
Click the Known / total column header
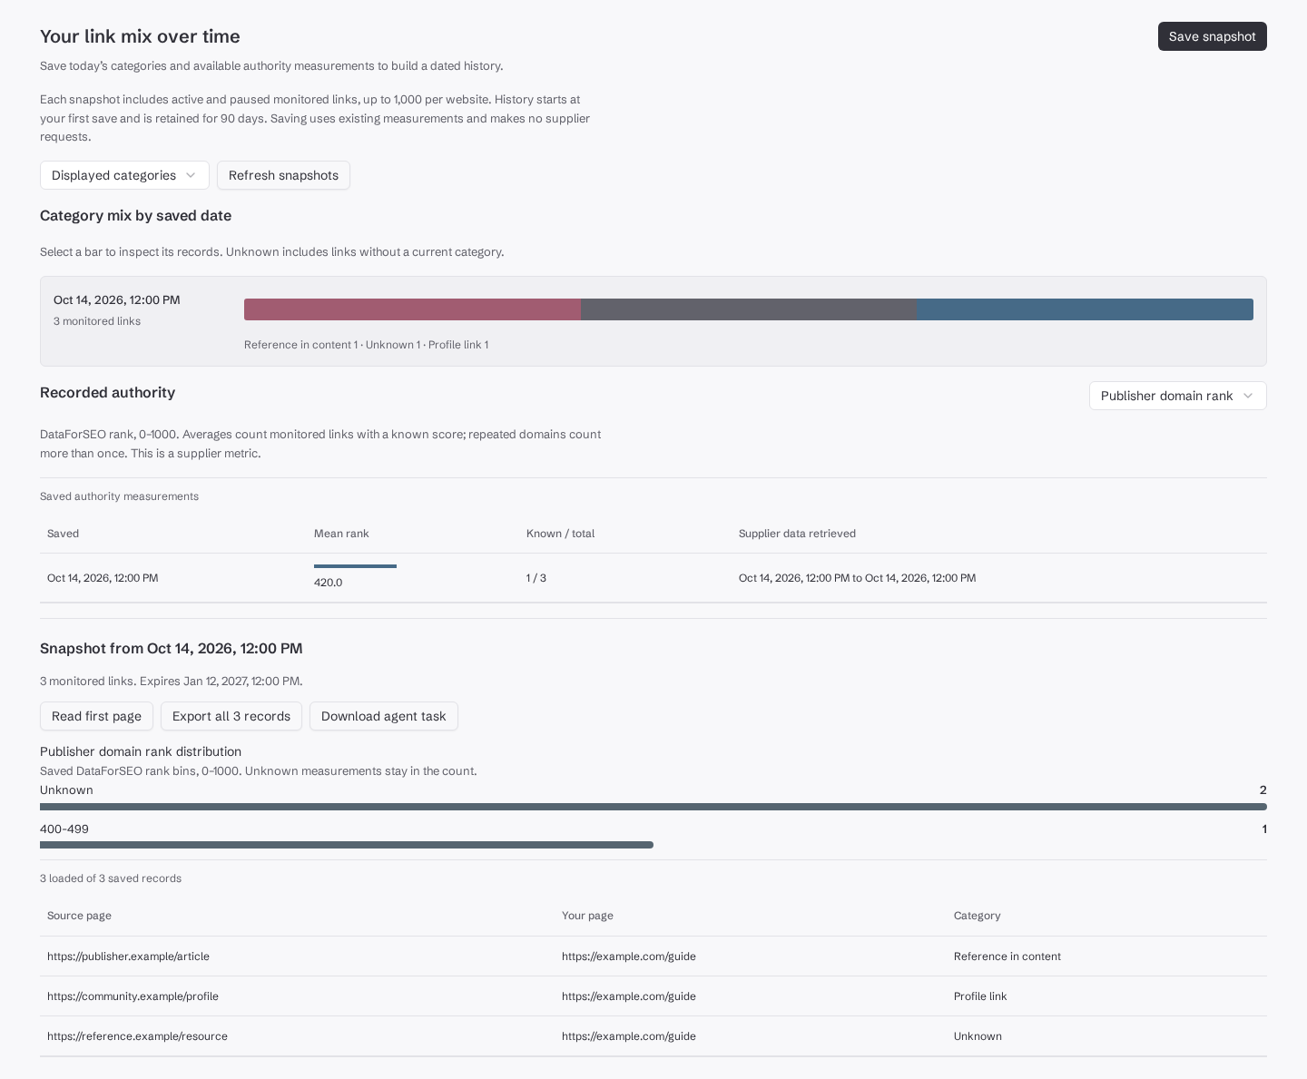click(560, 534)
